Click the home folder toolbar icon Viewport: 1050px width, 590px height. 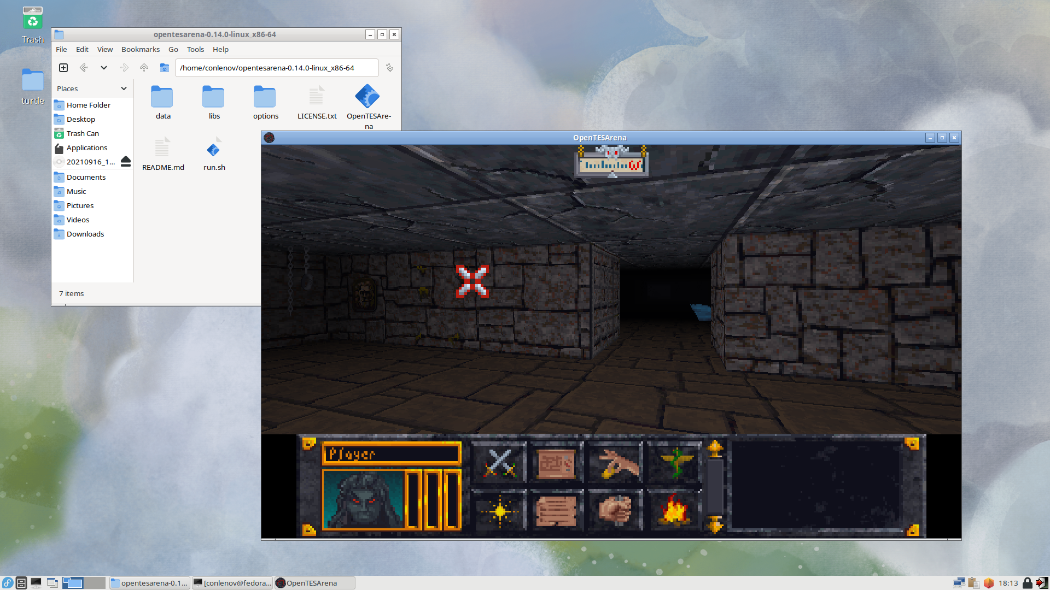point(164,68)
